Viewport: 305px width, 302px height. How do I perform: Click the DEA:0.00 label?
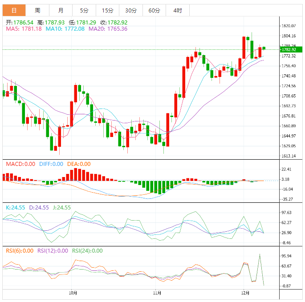pyautogui.click(x=79, y=164)
